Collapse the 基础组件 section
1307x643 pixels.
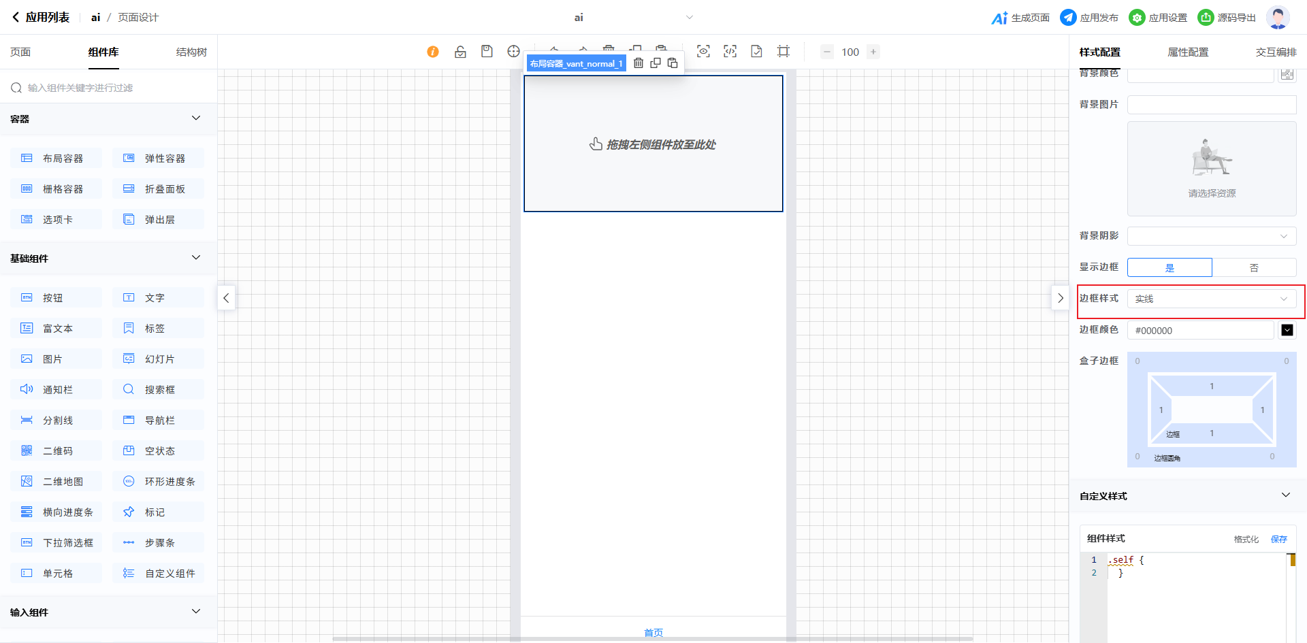click(x=196, y=258)
